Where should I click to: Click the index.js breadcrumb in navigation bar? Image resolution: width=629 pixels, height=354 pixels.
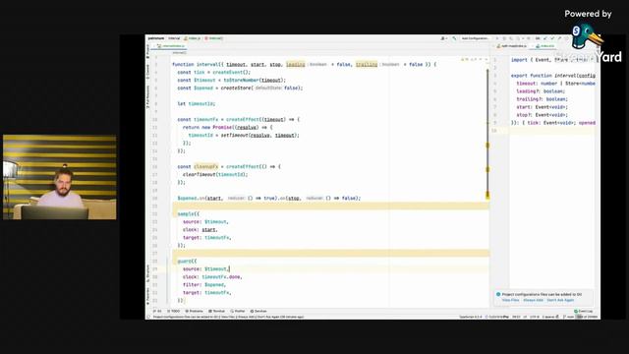(193, 38)
